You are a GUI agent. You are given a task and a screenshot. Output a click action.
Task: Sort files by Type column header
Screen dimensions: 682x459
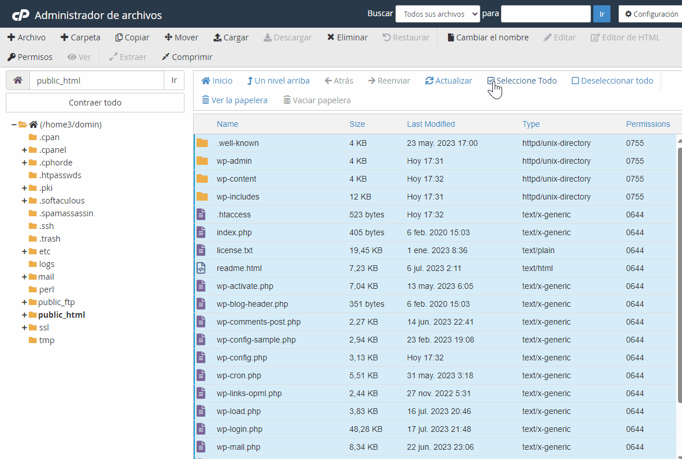click(x=531, y=124)
